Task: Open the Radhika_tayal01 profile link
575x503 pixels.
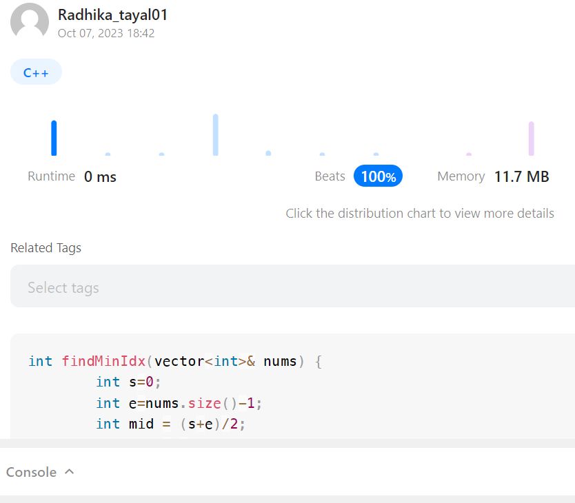Action: (113, 14)
